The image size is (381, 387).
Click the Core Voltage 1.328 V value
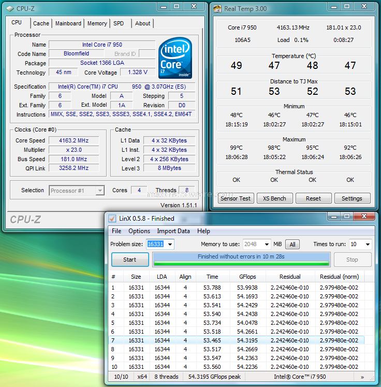tap(138, 72)
